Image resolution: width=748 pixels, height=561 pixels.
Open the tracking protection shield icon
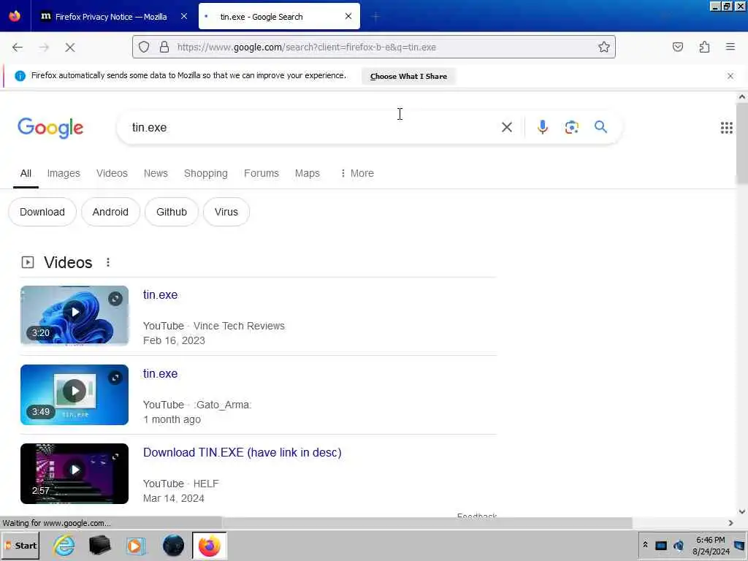click(144, 47)
